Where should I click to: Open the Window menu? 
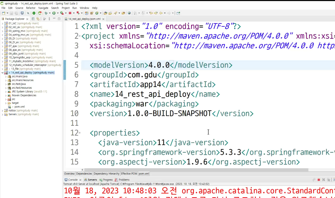point(84,8)
